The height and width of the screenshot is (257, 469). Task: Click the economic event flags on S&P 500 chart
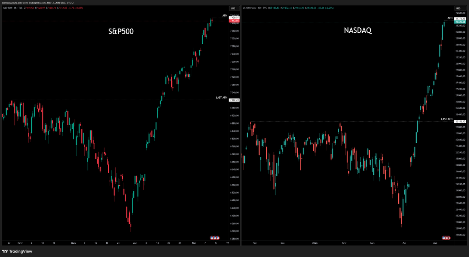[x=215, y=237]
